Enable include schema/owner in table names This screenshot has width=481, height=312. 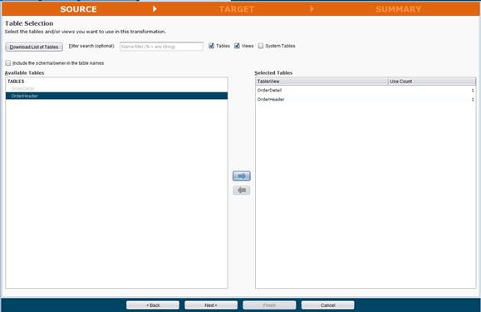[x=8, y=63]
